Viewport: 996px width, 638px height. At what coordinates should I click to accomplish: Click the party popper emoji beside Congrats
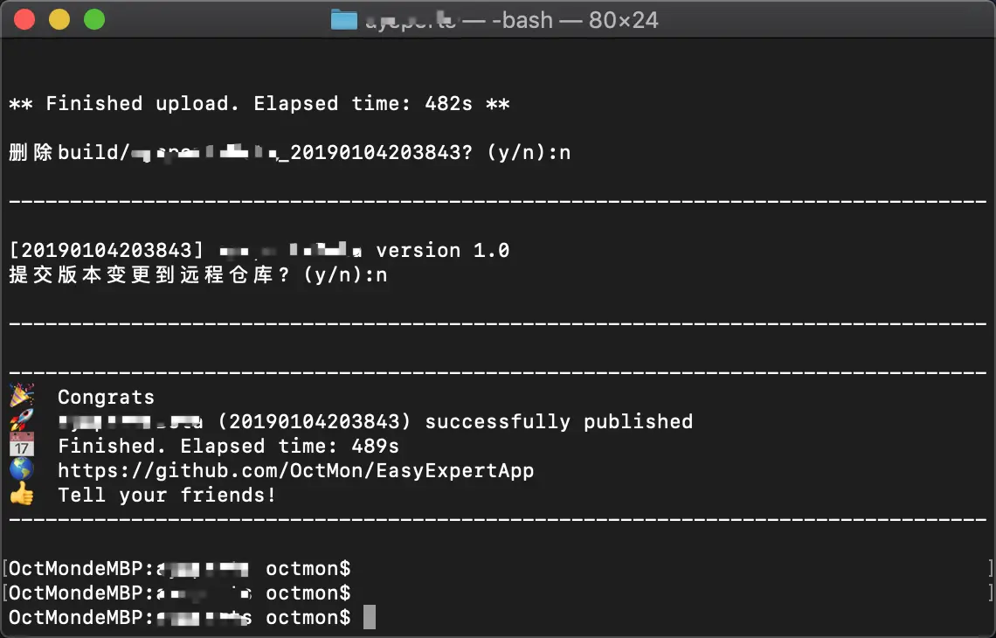point(21,396)
